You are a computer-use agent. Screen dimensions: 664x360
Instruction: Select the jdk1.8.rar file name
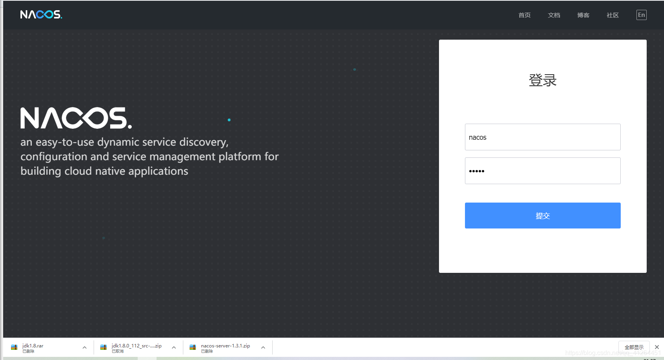coord(33,346)
